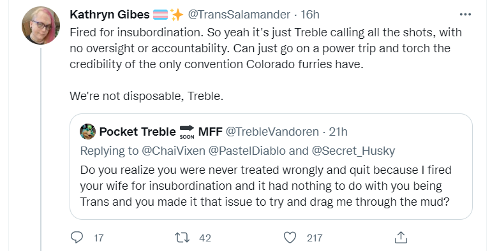Retweet using the arrows icon

182,238
